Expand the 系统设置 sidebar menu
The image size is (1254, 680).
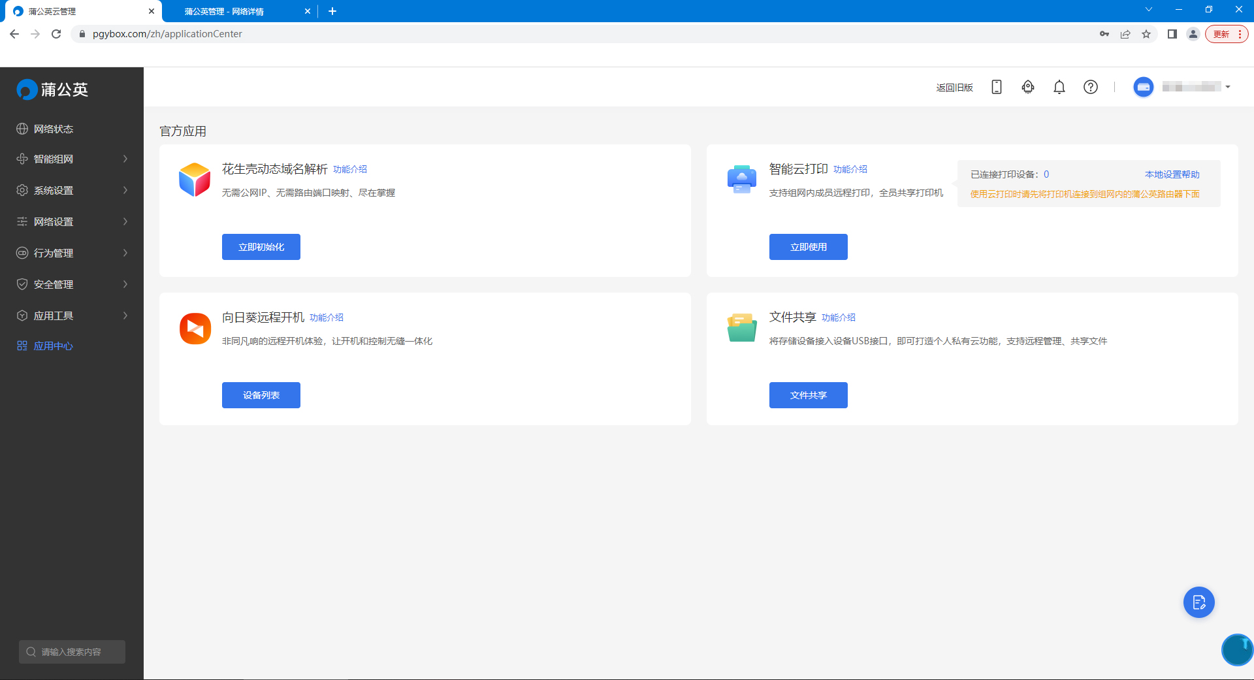point(72,190)
